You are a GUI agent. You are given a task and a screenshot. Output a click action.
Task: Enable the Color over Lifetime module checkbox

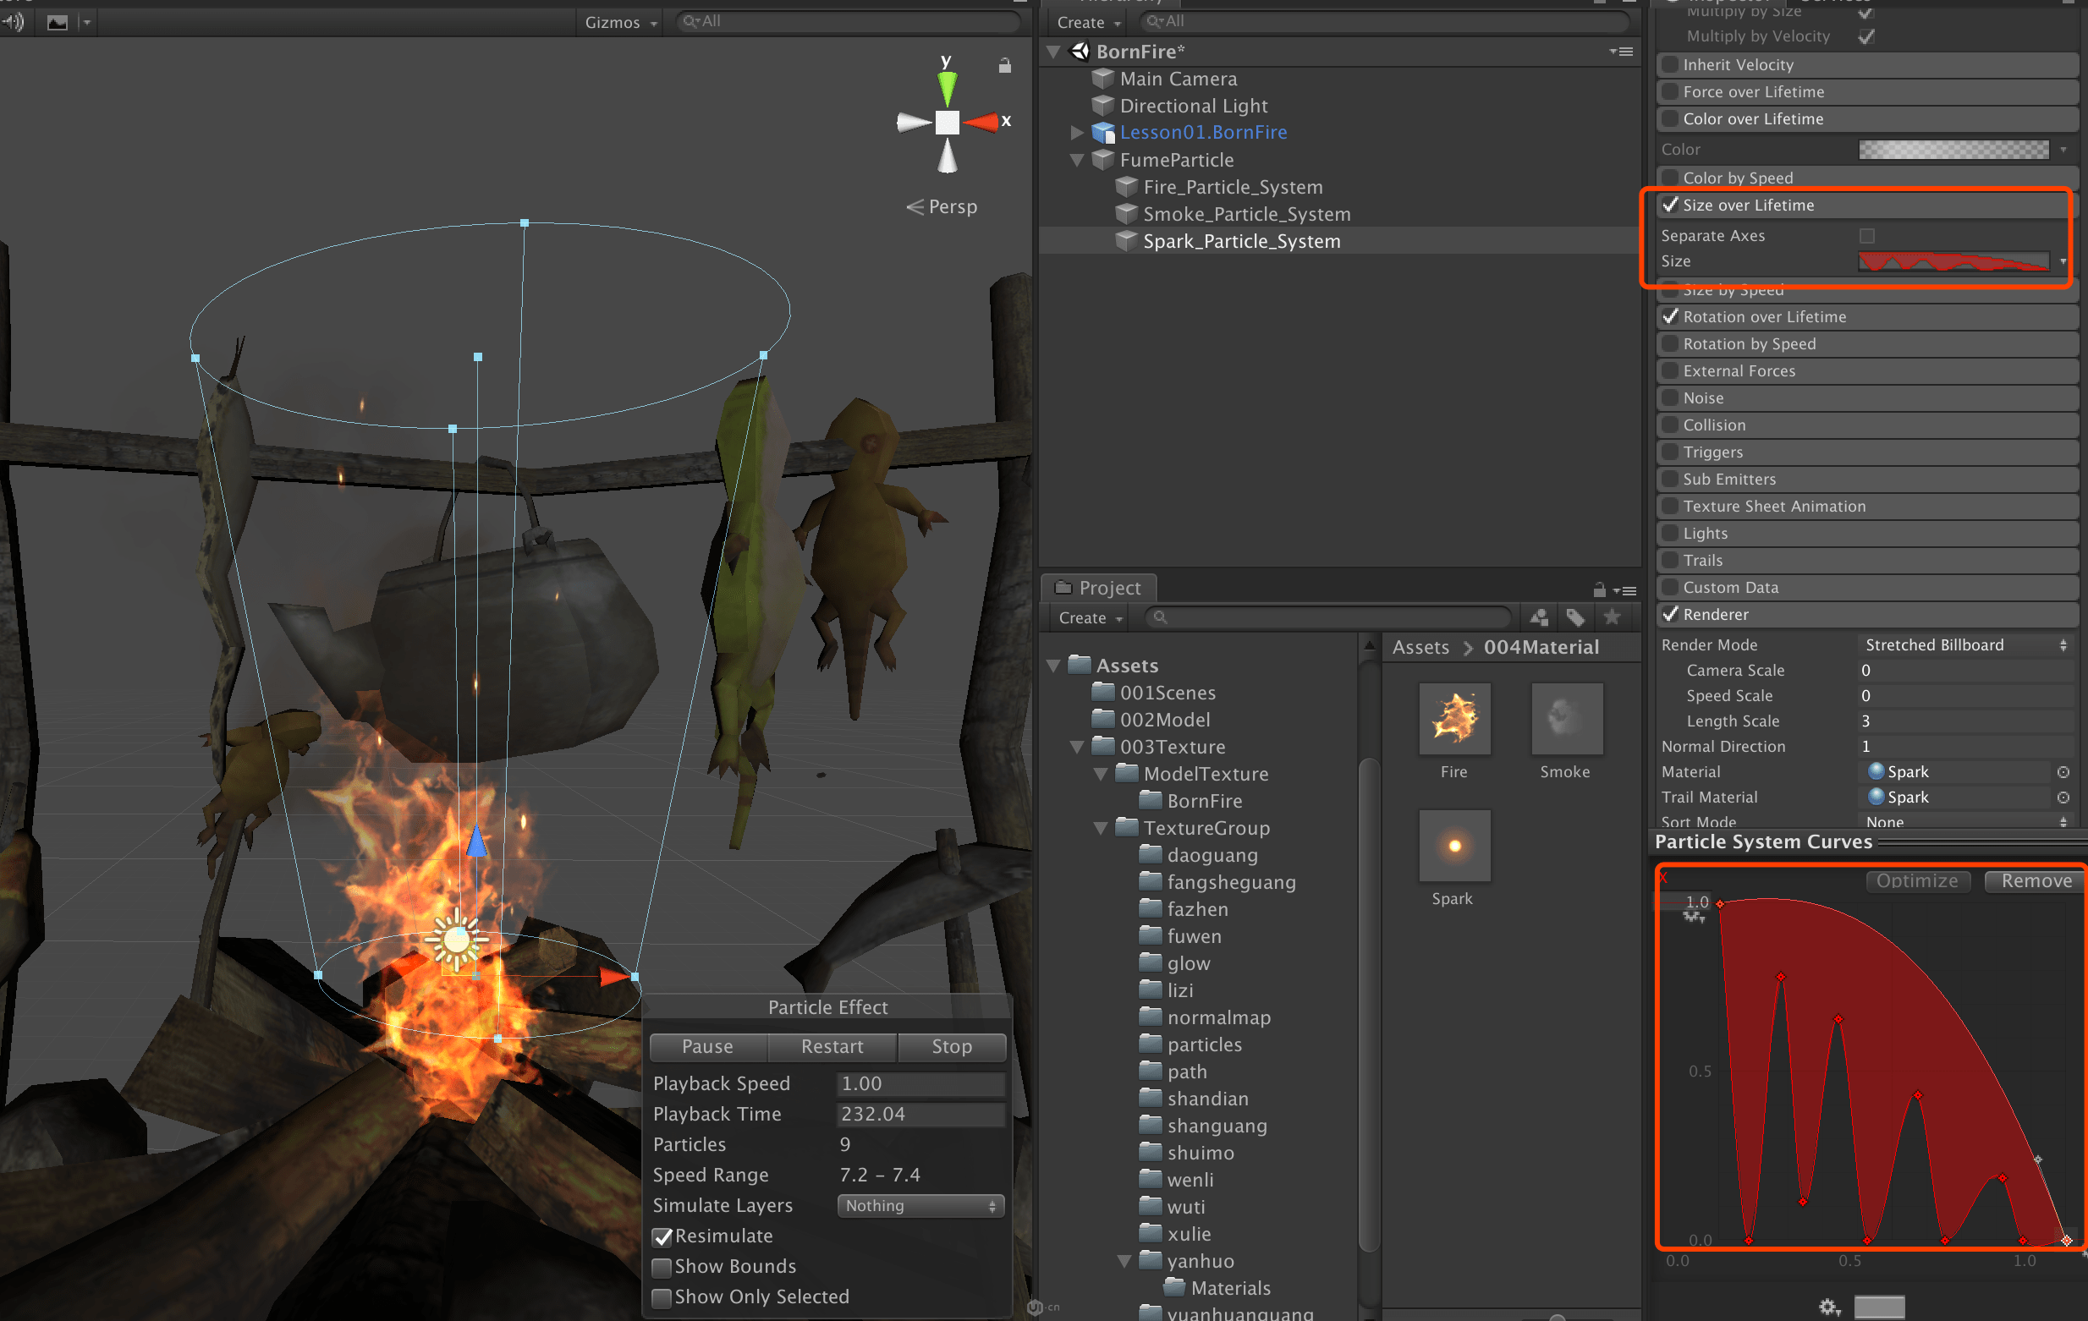pos(1669,118)
